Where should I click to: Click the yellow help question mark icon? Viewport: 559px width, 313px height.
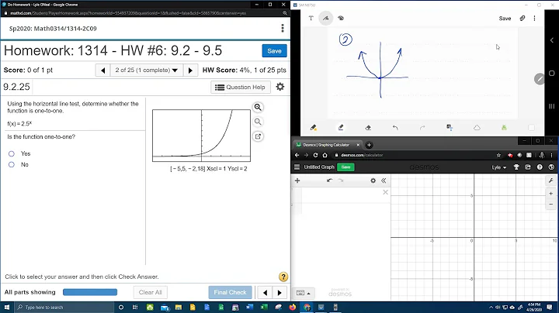coord(283,277)
